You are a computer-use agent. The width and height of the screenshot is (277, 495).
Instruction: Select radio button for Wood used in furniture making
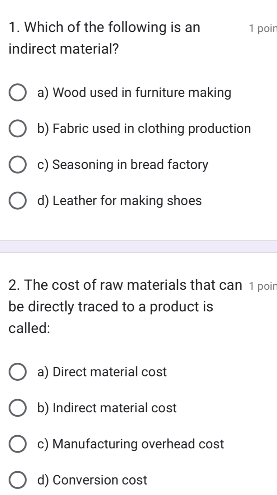[17, 93]
